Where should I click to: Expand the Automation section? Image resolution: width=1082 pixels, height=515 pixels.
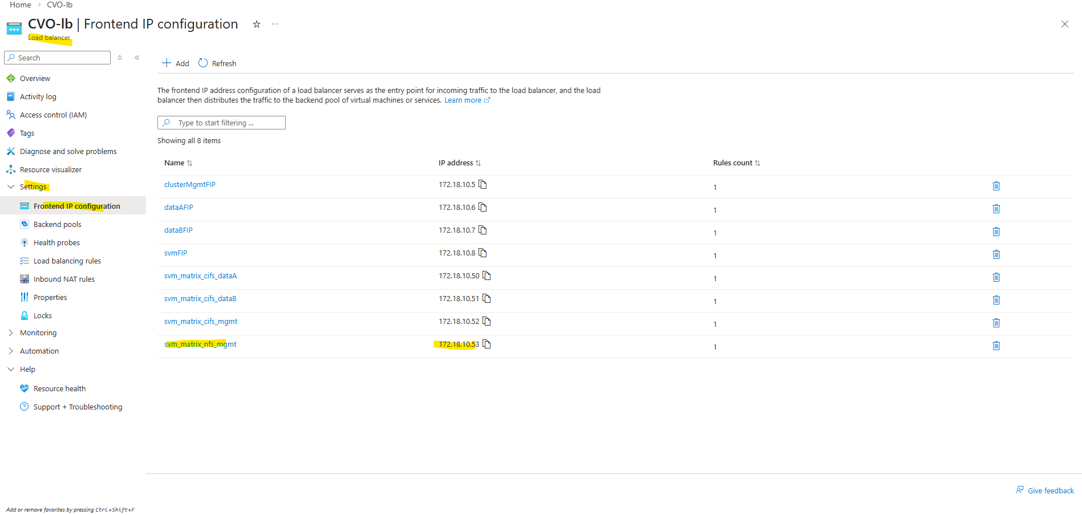click(x=11, y=351)
